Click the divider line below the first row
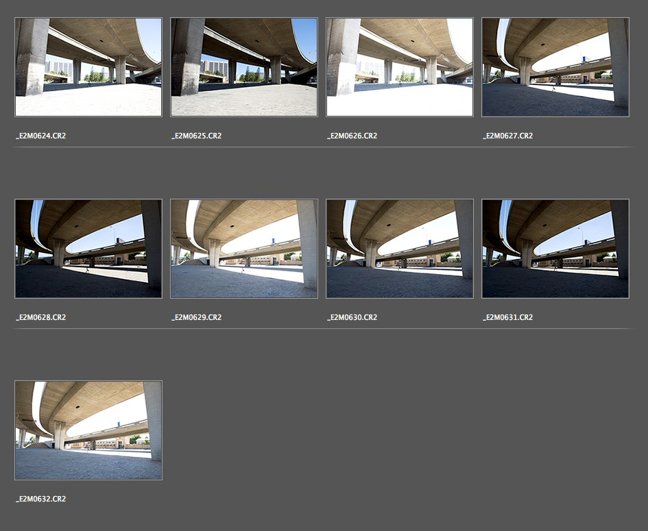The height and width of the screenshot is (531, 648). pos(322,147)
